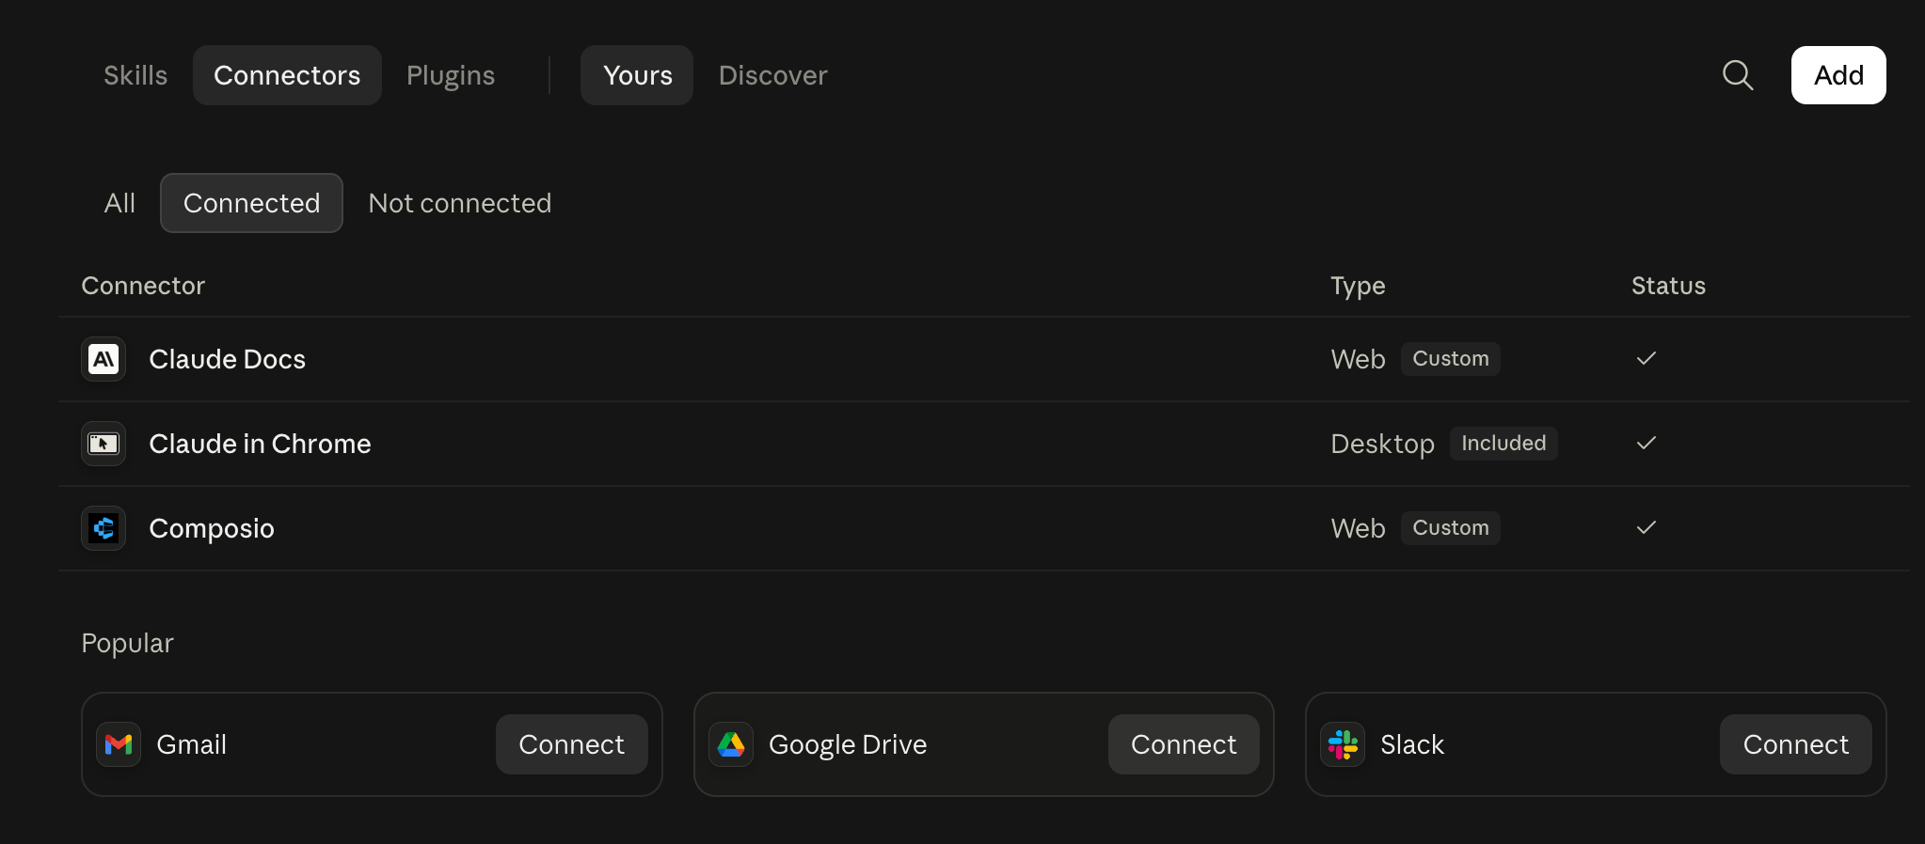Viewport: 1925px width, 844px height.
Task: Click the Claude in Chrome browser icon
Action: [103, 444]
